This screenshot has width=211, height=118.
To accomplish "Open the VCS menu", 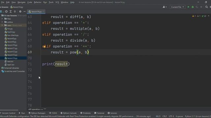I will 57,2.
